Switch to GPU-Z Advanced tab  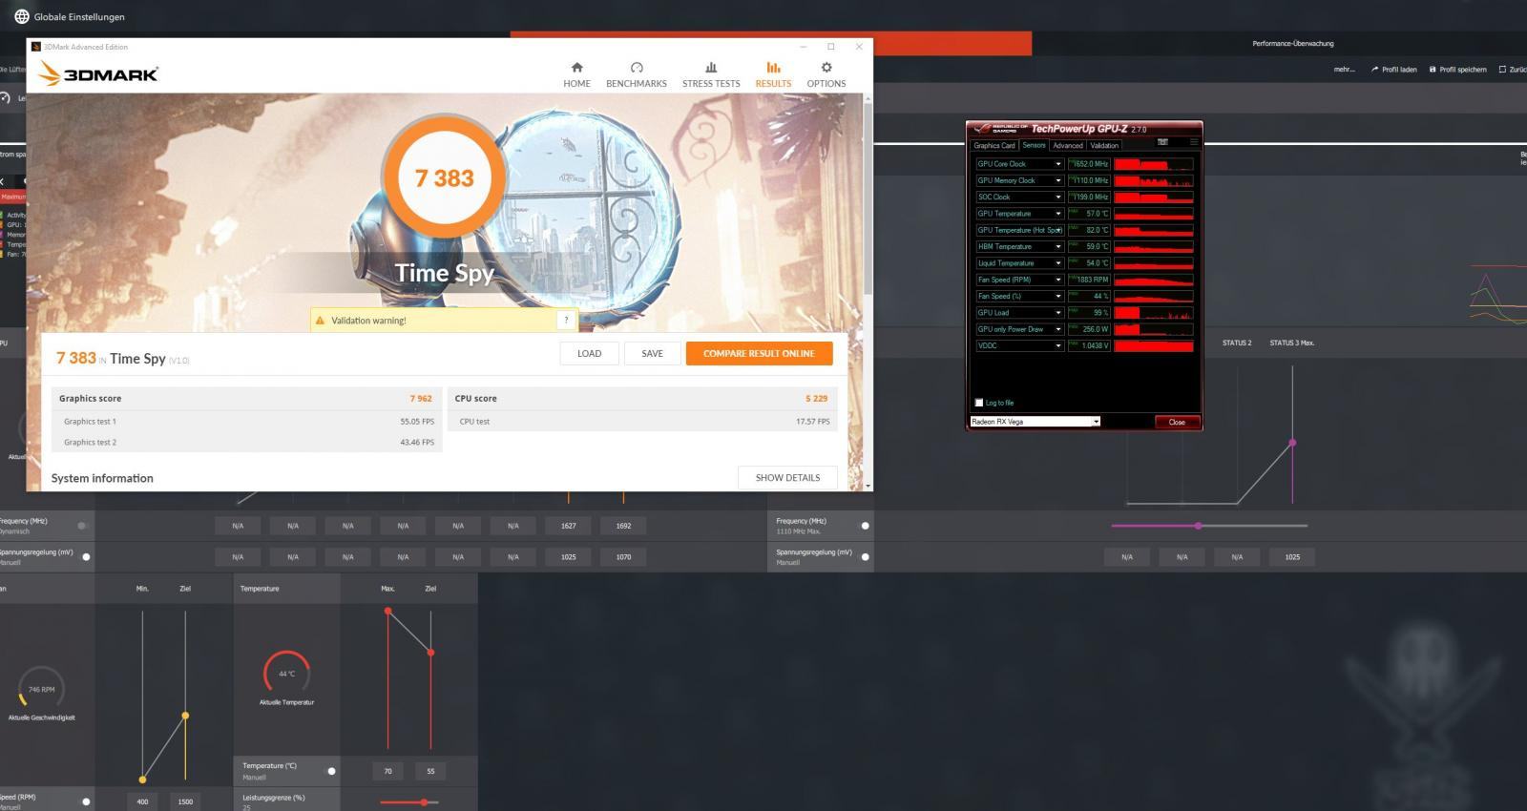1068,145
